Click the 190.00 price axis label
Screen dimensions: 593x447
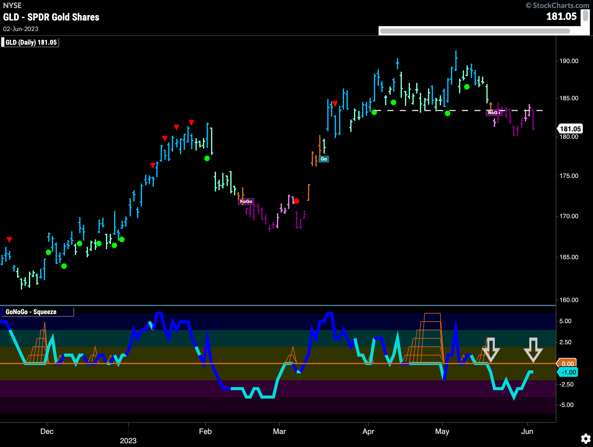tap(569, 61)
